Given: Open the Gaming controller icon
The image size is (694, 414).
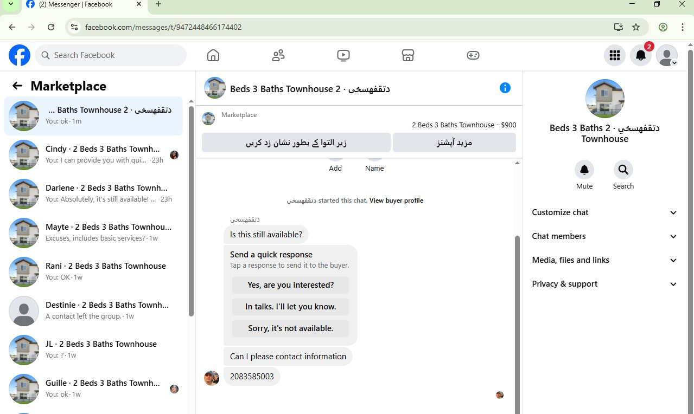Looking at the screenshot, I should (x=473, y=55).
